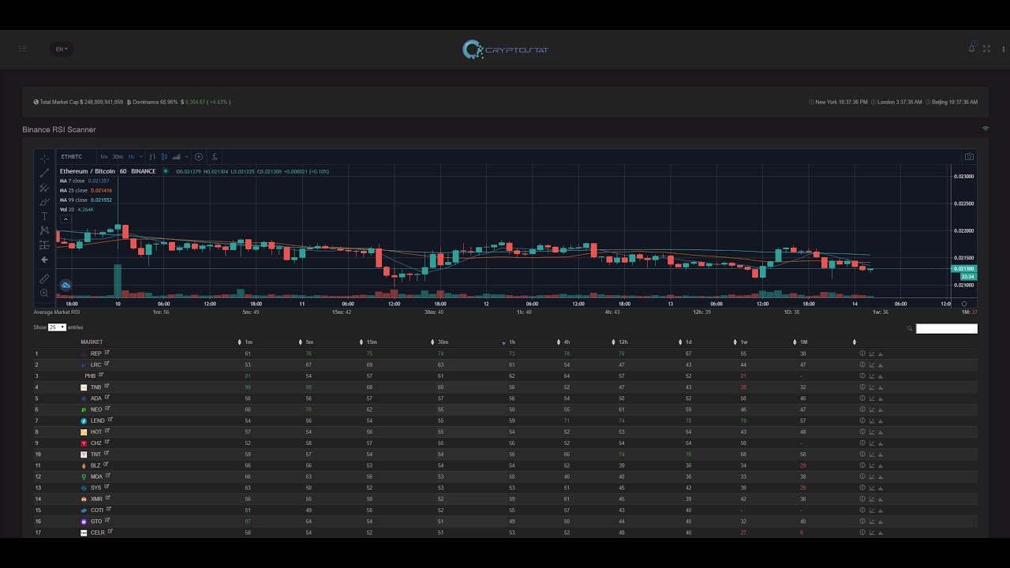Click the Vol 20 indicator legend
Image resolution: width=1010 pixels, height=568 pixels.
[67, 209]
